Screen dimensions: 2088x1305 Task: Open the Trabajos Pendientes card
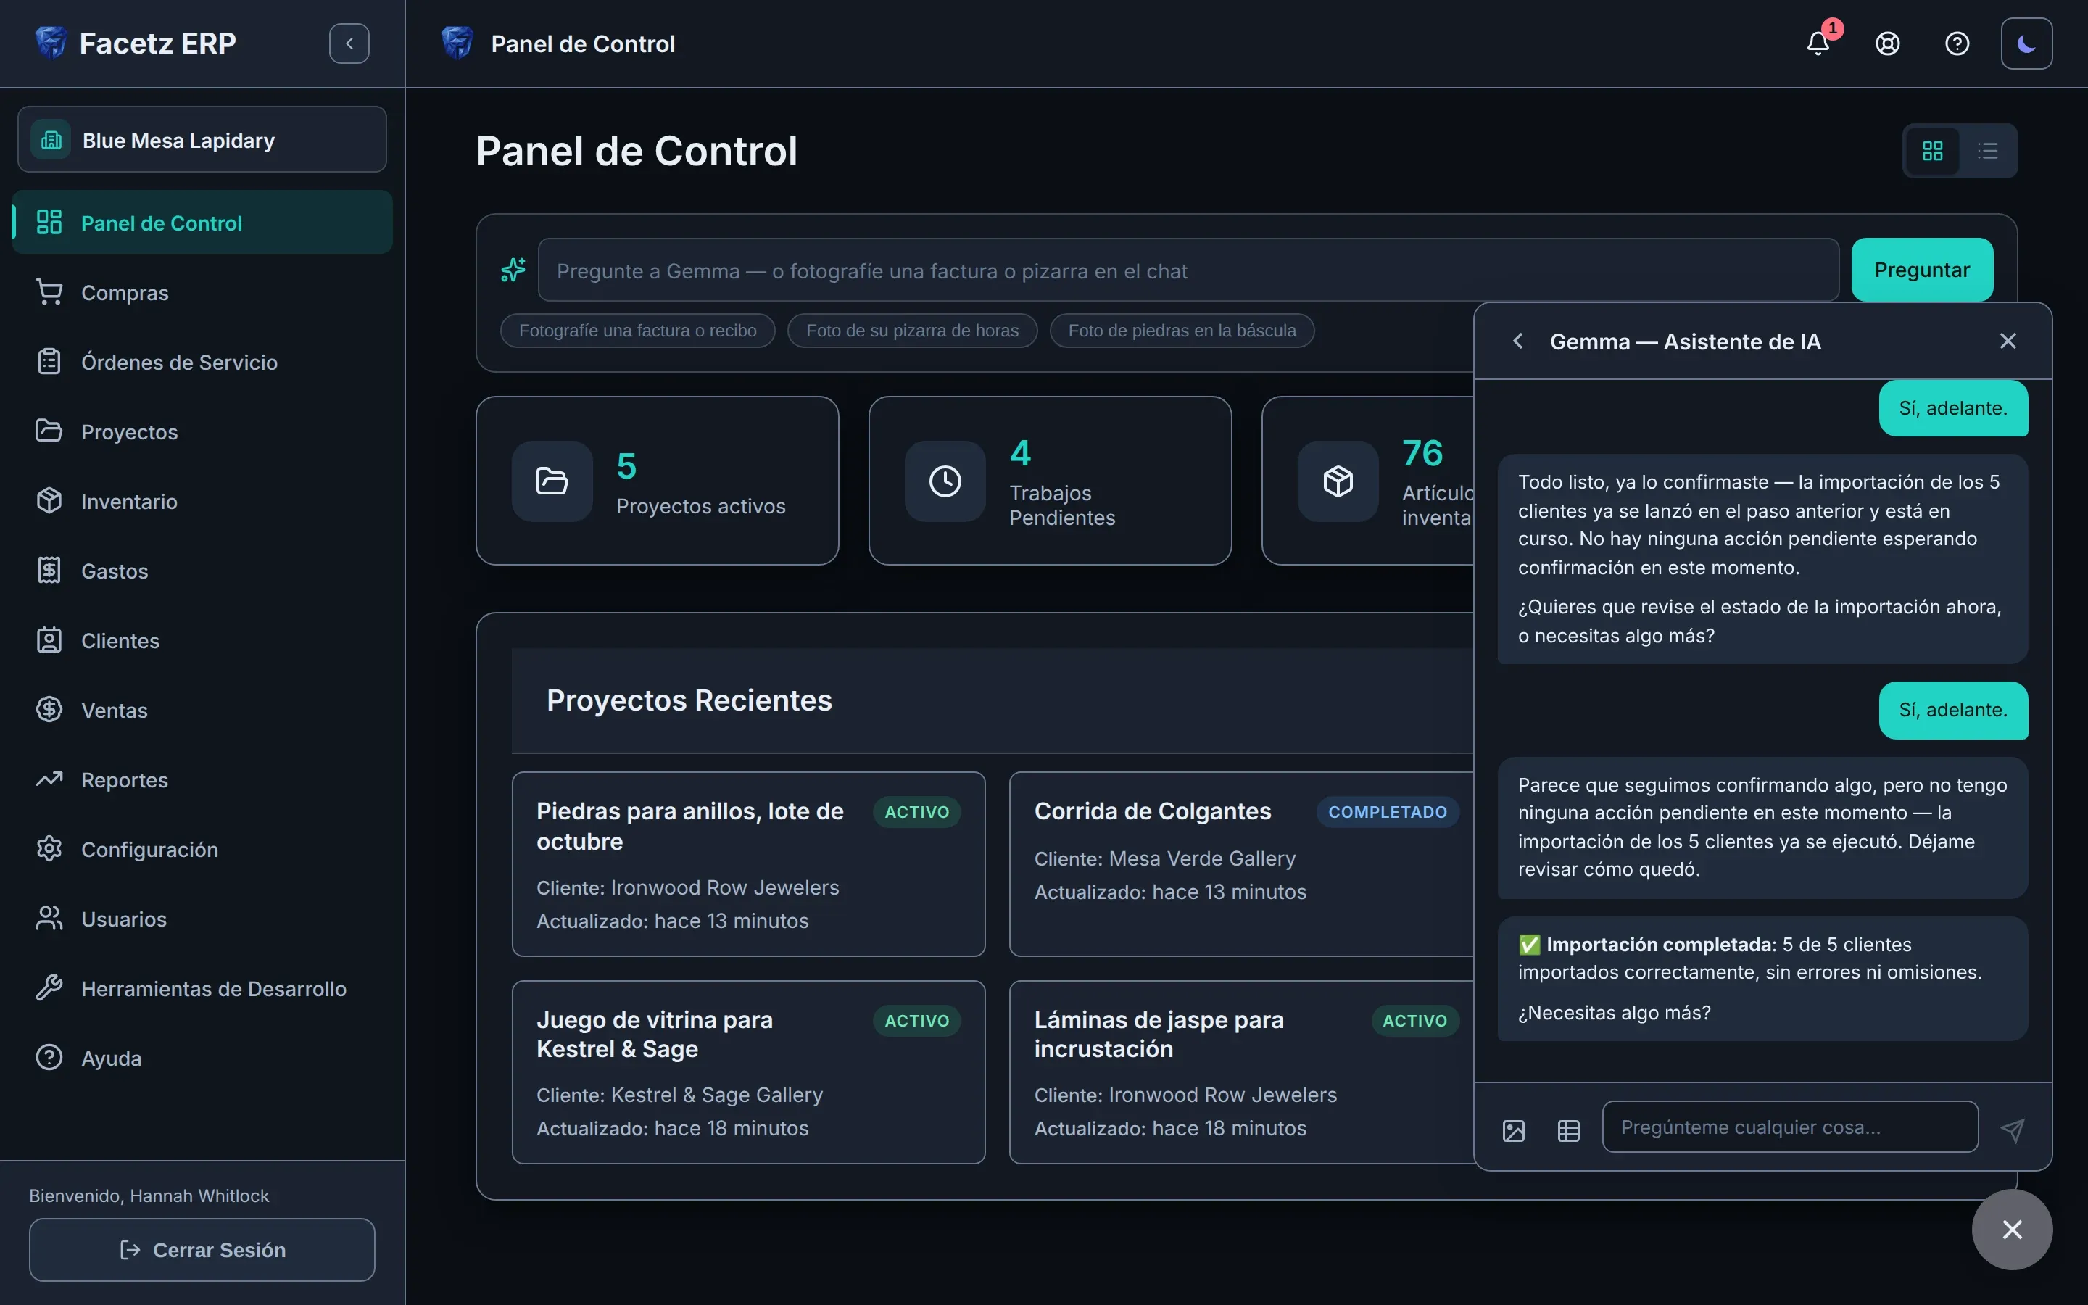pyautogui.click(x=1050, y=481)
